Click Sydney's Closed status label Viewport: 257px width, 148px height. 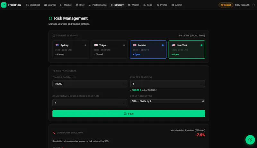coord(60,54)
